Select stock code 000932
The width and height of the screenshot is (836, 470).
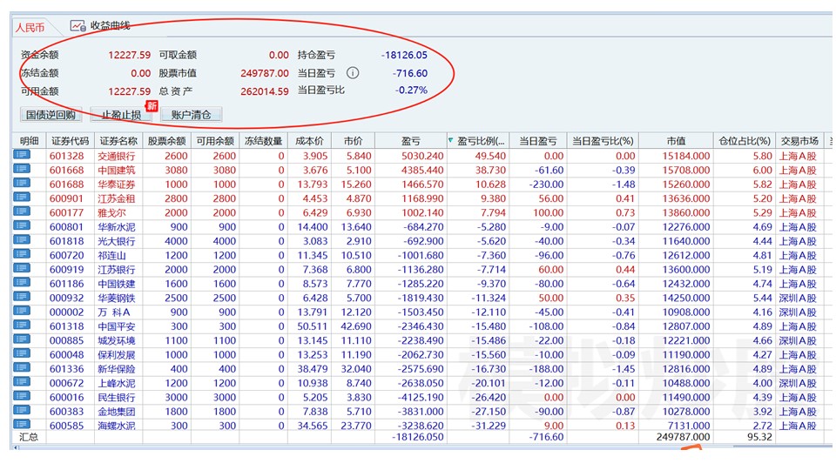click(x=67, y=298)
